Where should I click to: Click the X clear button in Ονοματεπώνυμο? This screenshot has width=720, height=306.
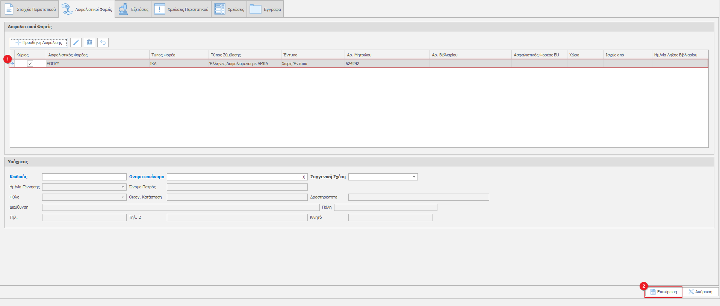304,177
